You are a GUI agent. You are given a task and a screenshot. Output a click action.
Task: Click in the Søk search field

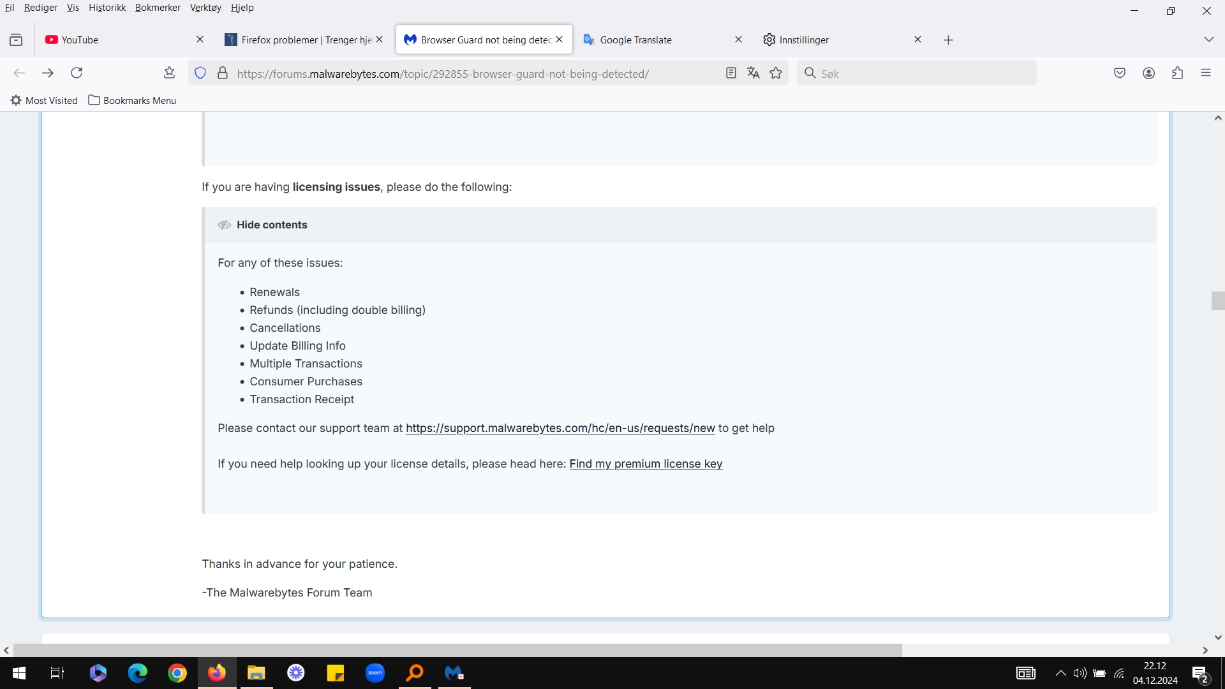[x=917, y=73]
